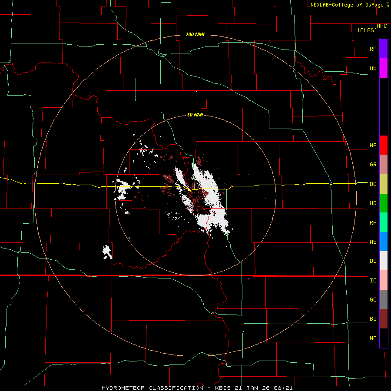
Task: Click the BD yellow legend swatch
Action: (x=384, y=184)
